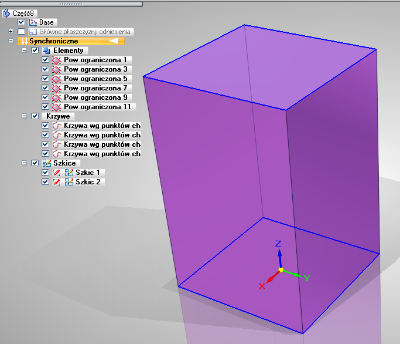Click the Pow ograniczona 7 surface icon
Screen dimensions: 400x344
(57, 88)
